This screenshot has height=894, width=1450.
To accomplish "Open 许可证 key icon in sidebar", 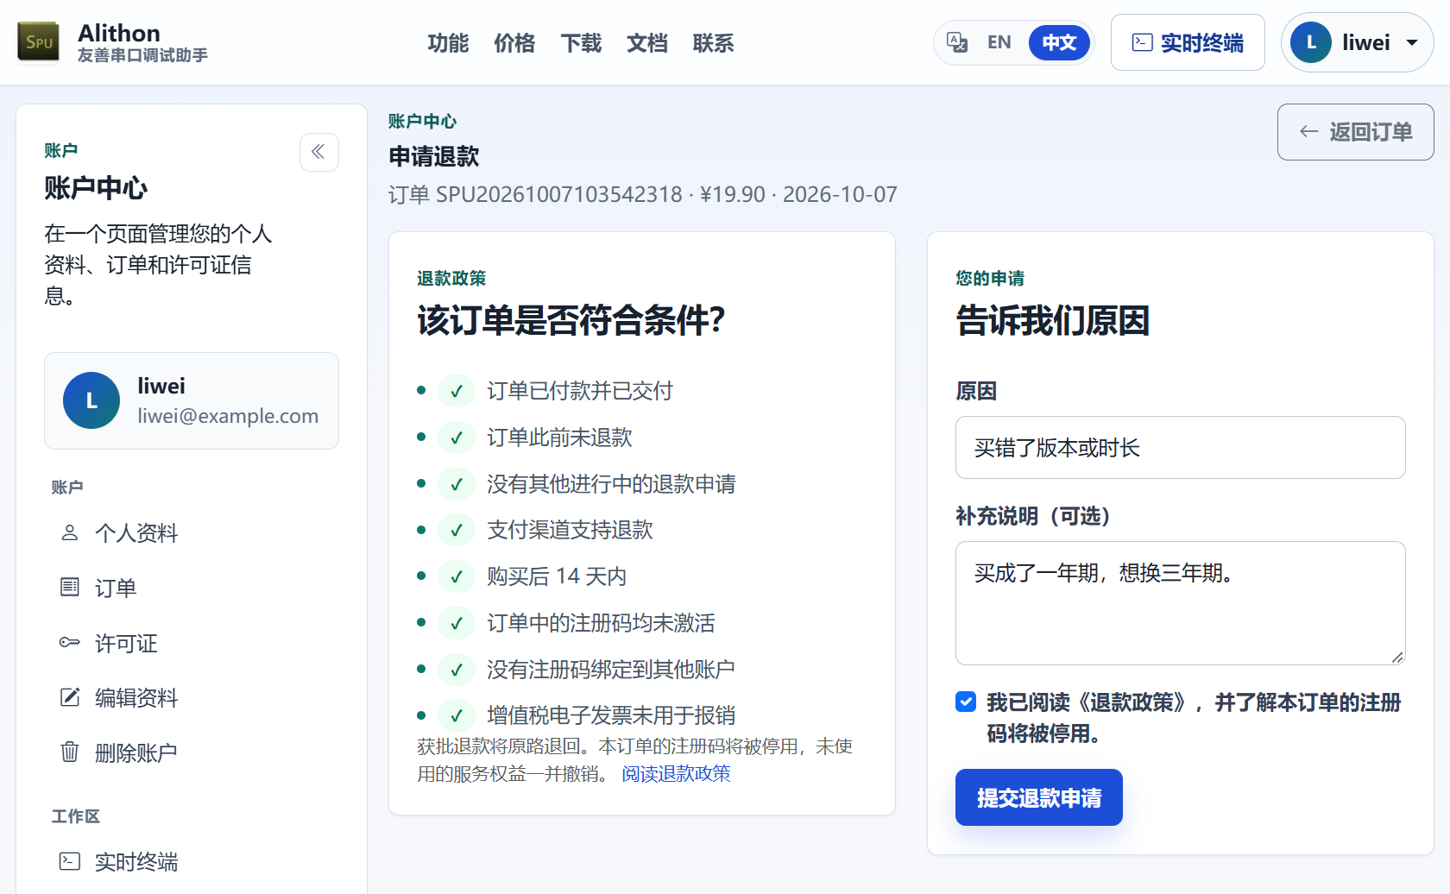I will [x=70, y=642].
